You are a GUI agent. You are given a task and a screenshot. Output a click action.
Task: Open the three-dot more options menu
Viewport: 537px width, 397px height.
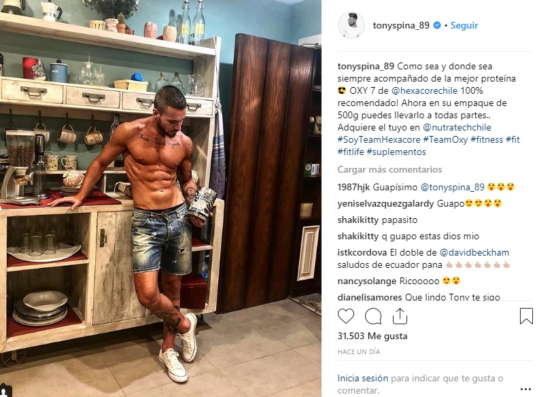click(525, 389)
